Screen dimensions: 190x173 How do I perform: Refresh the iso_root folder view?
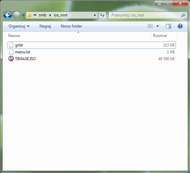click(x=102, y=15)
